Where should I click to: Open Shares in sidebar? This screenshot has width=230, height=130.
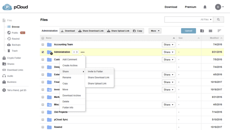(x=8, y=64)
